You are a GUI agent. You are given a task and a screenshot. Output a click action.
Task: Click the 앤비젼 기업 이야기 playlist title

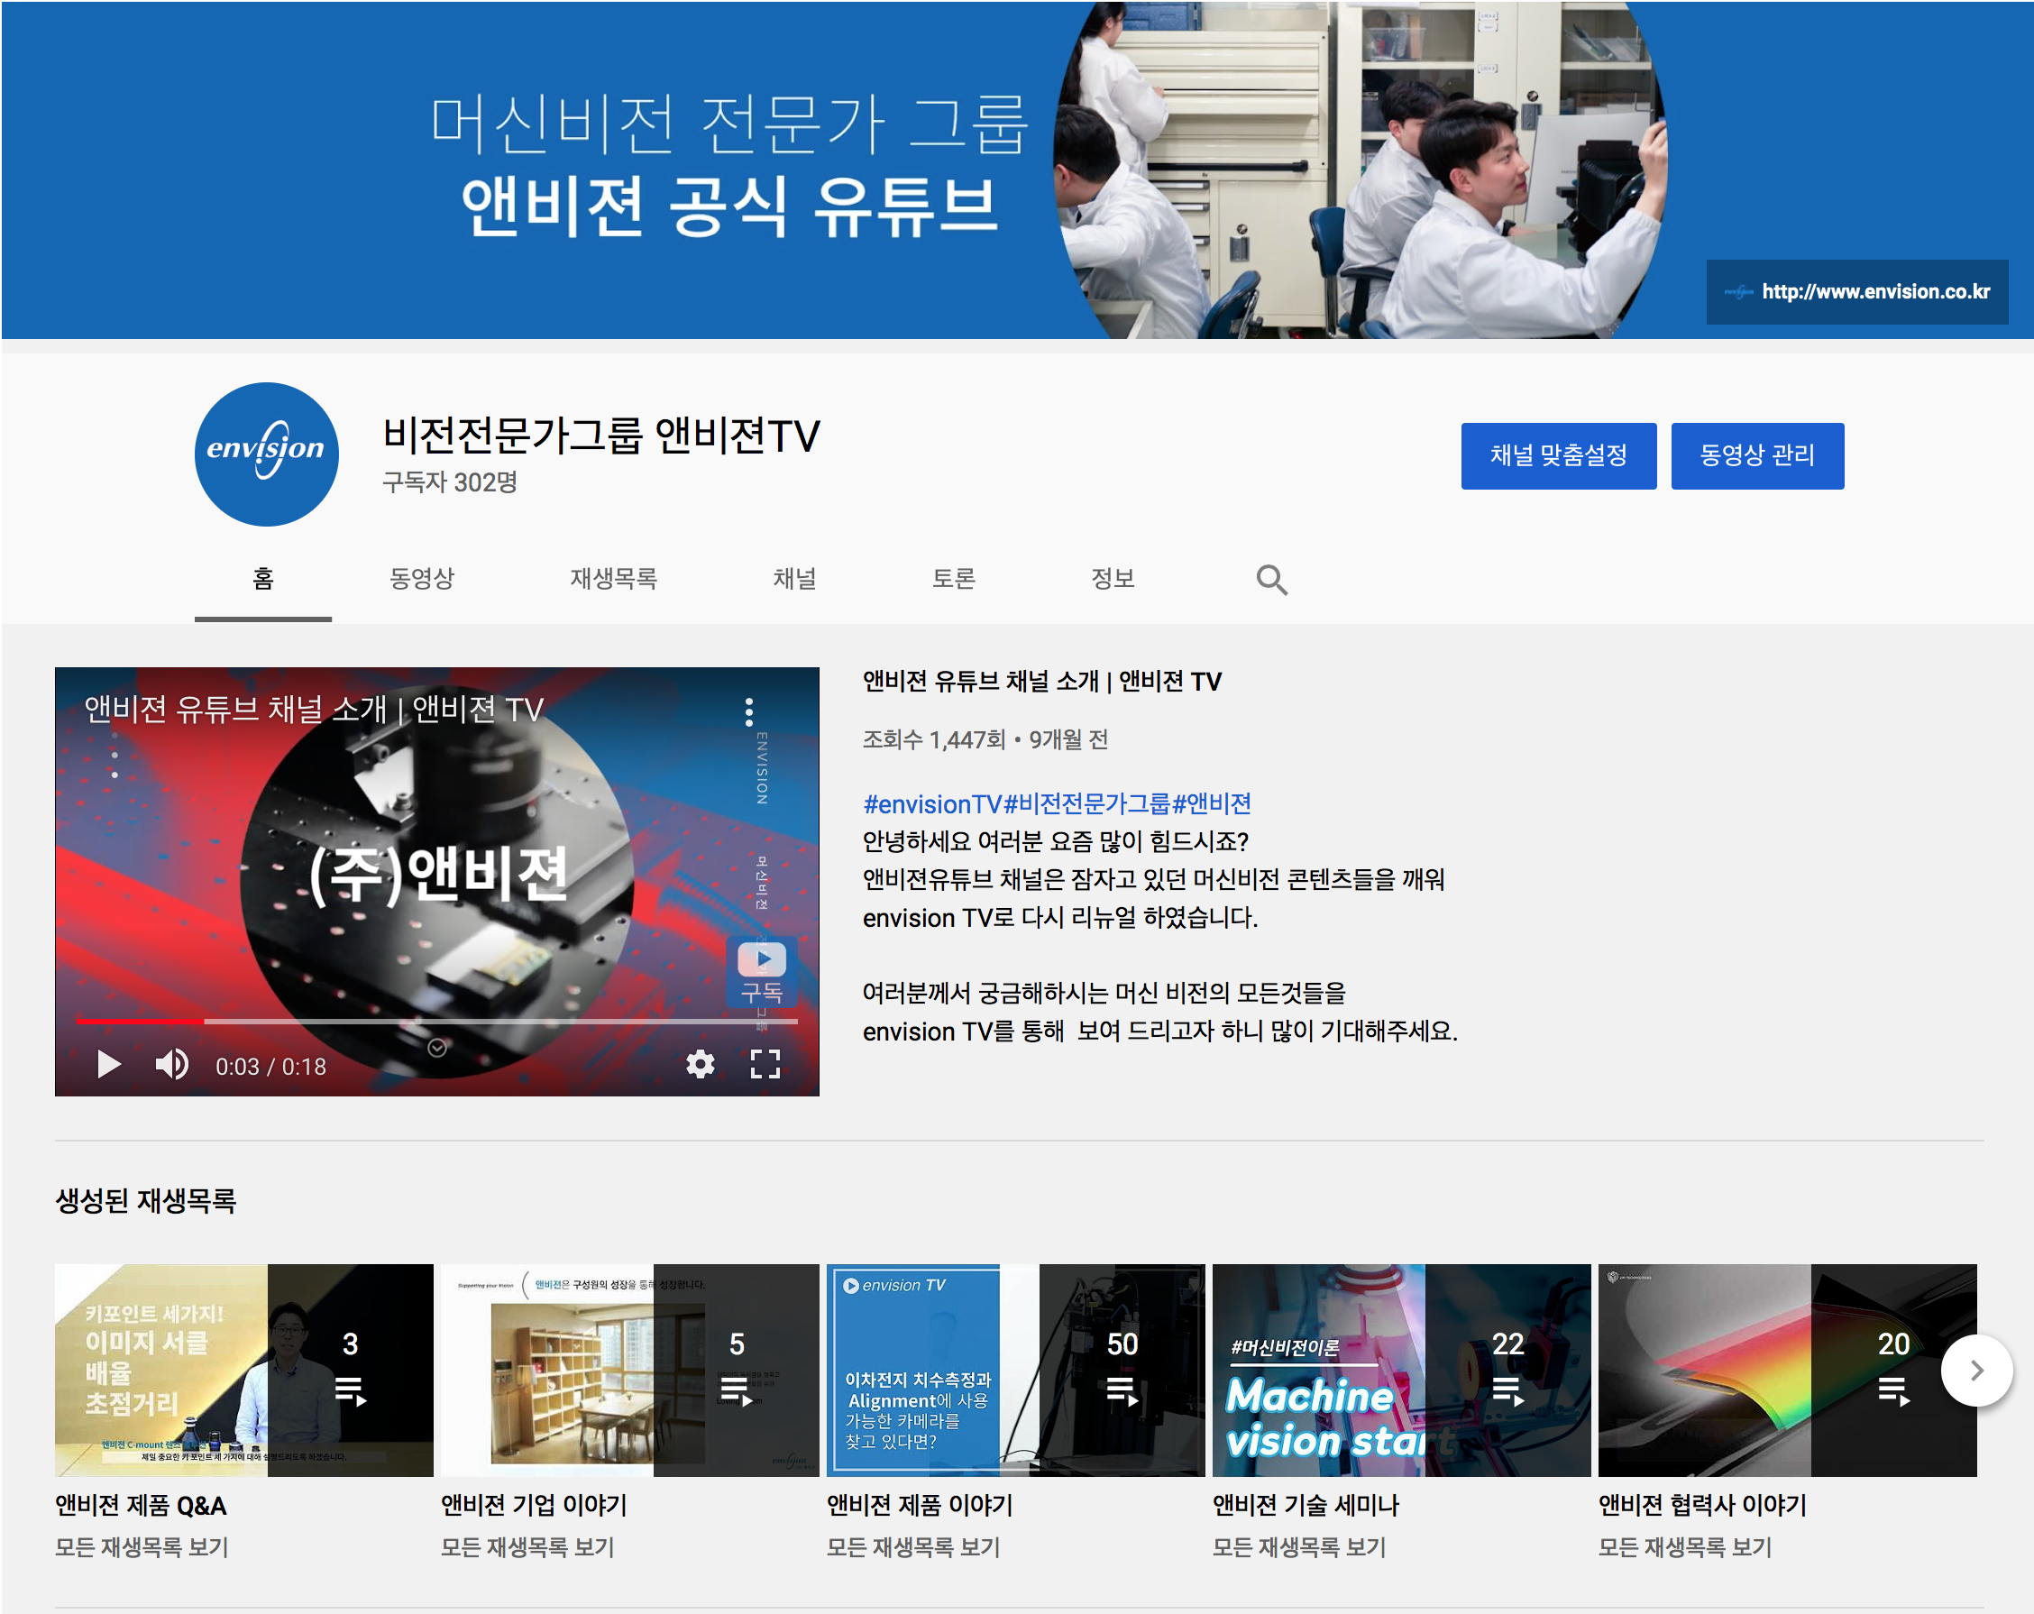pos(534,1506)
